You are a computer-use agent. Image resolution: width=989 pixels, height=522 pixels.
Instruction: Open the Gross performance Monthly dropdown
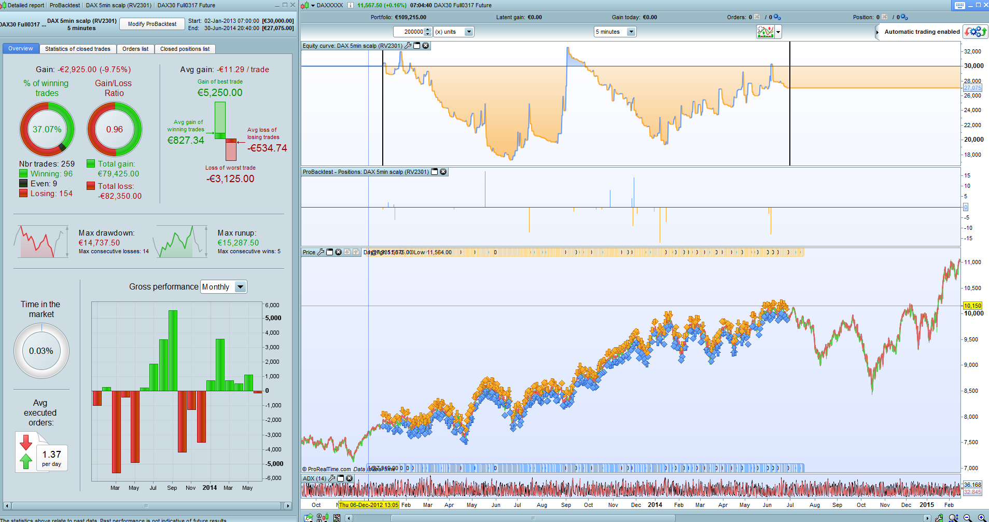tap(224, 287)
